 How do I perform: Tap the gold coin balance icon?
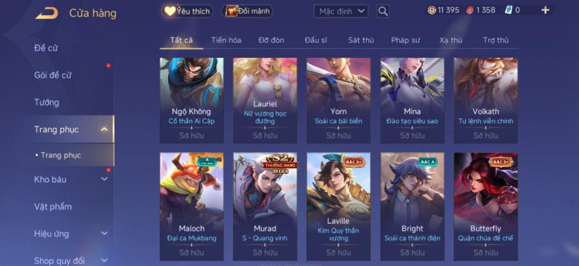click(431, 10)
